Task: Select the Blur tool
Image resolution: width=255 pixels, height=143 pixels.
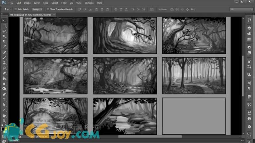Action: point(4,84)
